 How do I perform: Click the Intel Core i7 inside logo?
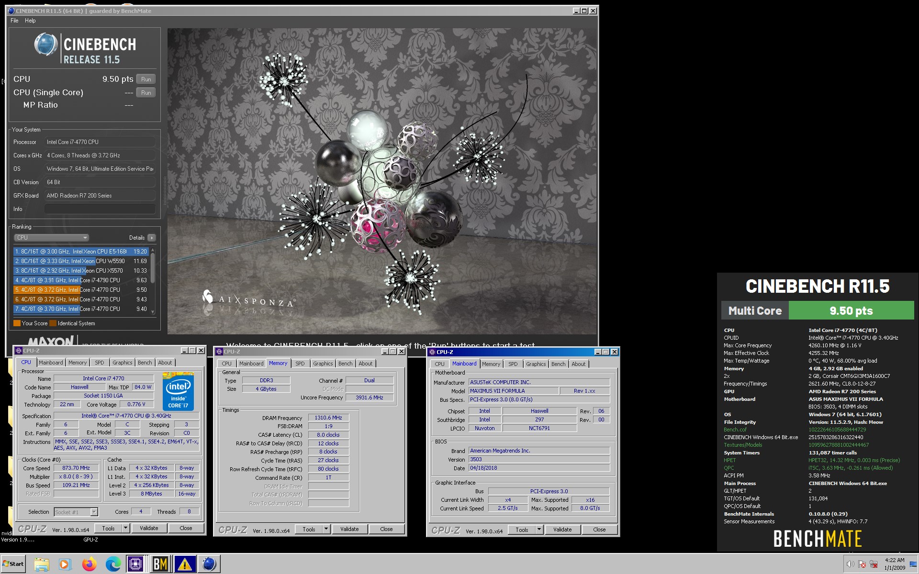[x=179, y=391]
